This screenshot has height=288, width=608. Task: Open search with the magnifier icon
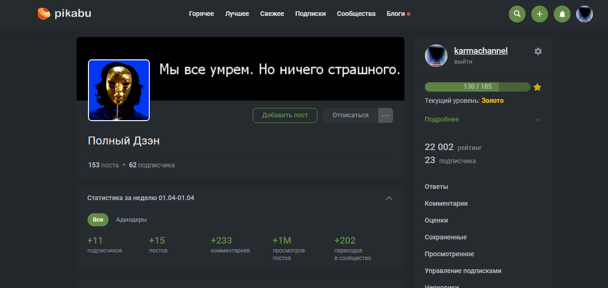[517, 14]
